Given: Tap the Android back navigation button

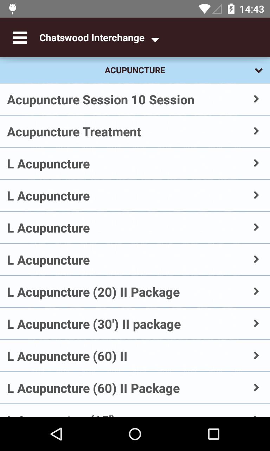Looking at the screenshot, I should [x=56, y=434].
